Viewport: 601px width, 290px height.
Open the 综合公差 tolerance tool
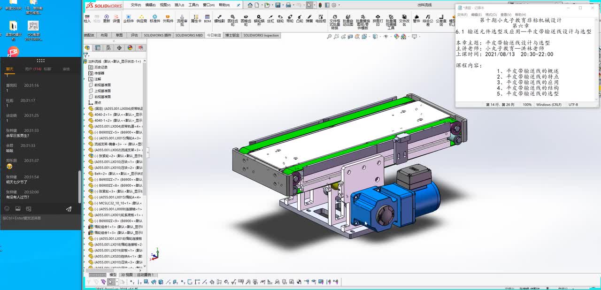pyautogui.click(x=428, y=20)
